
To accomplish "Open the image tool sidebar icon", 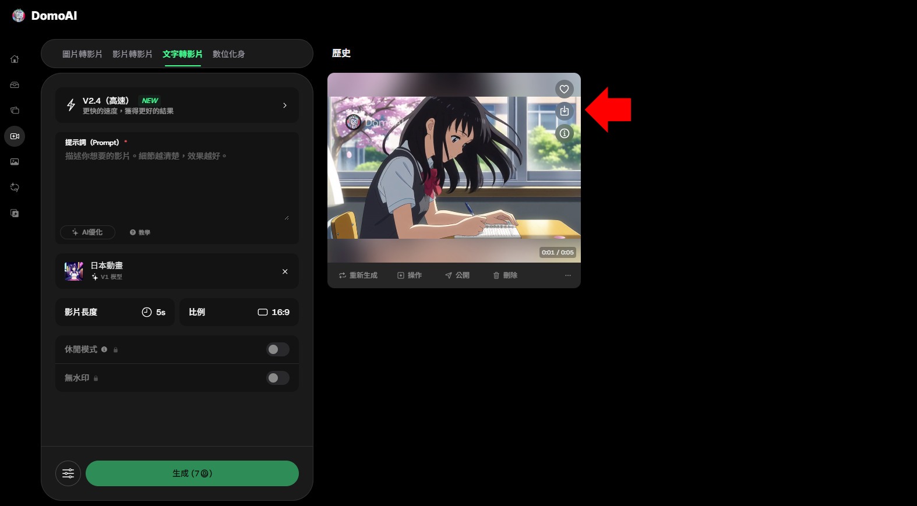I will (15, 162).
